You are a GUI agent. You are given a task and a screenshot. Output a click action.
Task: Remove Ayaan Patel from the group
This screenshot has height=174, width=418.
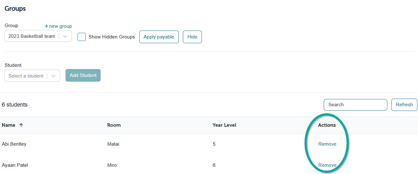coord(327,165)
